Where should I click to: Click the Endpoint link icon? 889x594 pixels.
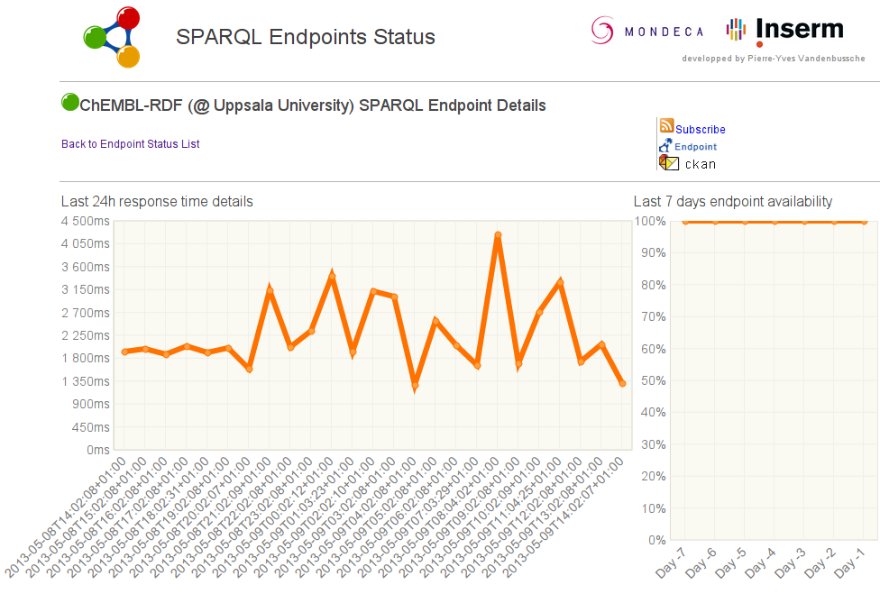(665, 146)
